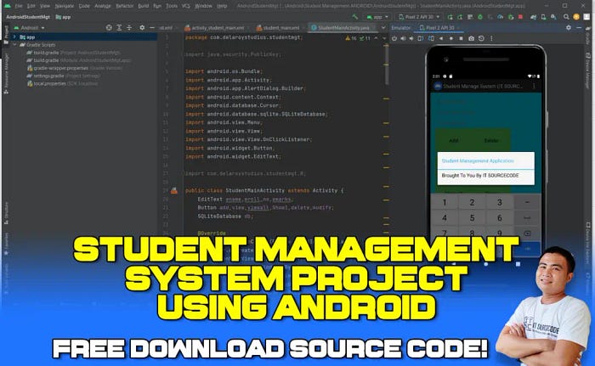Open the VCS menu
Image resolution: width=595 pixels, height=366 pixels.
(185, 6)
